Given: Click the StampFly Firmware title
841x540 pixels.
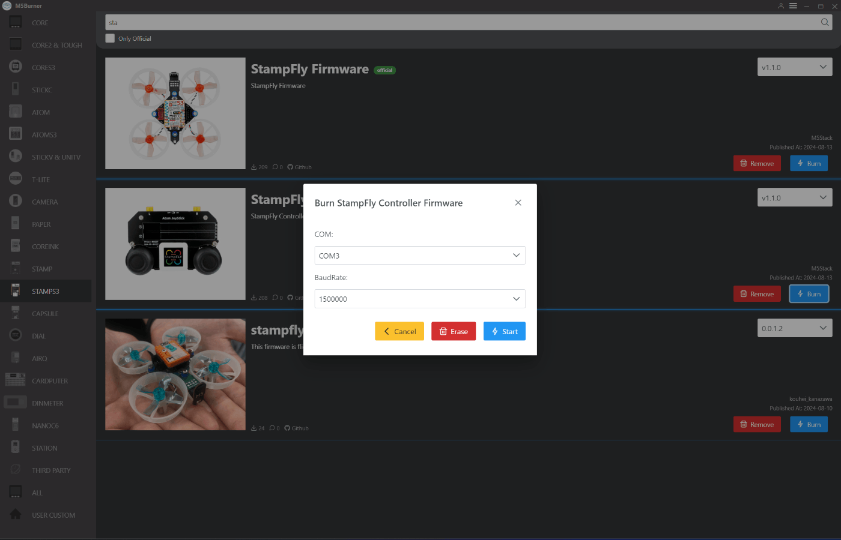Looking at the screenshot, I should click(310, 69).
